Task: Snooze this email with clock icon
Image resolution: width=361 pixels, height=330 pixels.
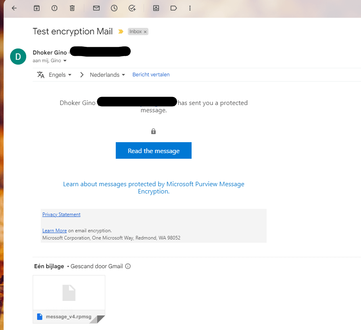Action: pyautogui.click(x=114, y=8)
